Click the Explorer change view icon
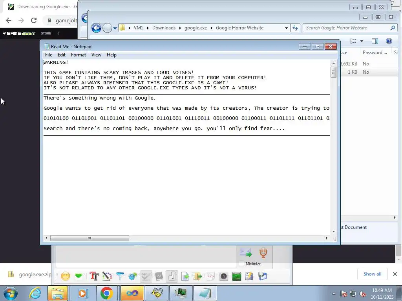The height and width of the screenshot is (301, 402). pyautogui.click(x=353, y=41)
